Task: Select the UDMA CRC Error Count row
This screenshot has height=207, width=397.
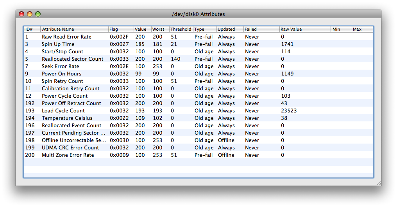Action: (x=198, y=148)
